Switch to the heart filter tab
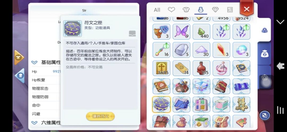This screenshot has height=132, width=287. pos(171,10)
